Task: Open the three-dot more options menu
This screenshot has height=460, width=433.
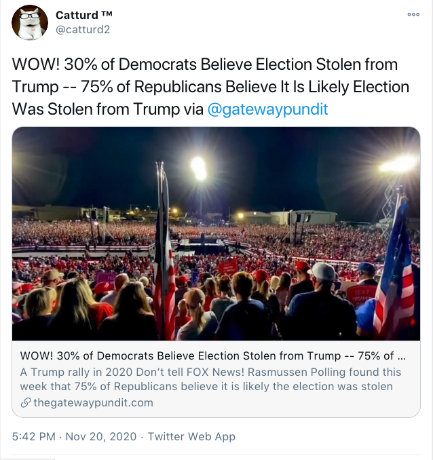Action: point(413,14)
